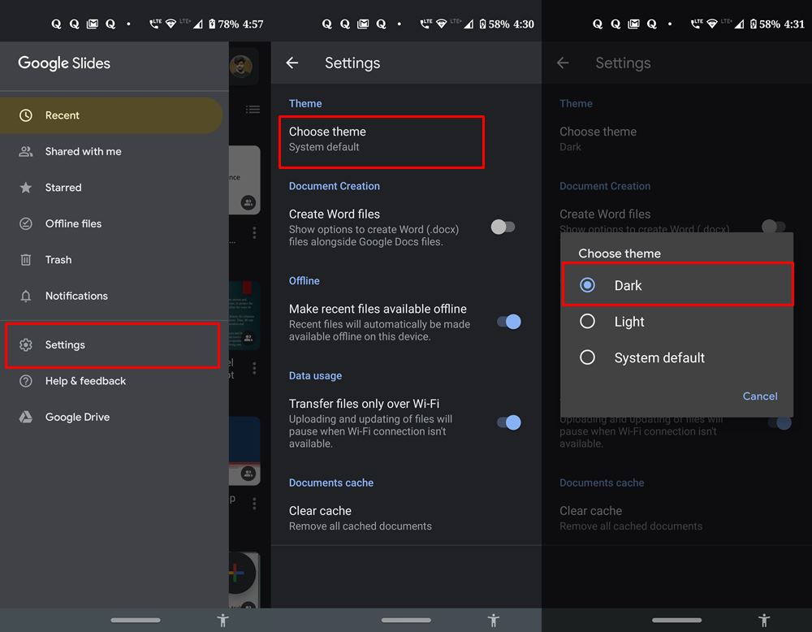Viewport: 812px width, 632px height.
Task: Click the gear icon next to Settings
Action: click(x=25, y=345)
